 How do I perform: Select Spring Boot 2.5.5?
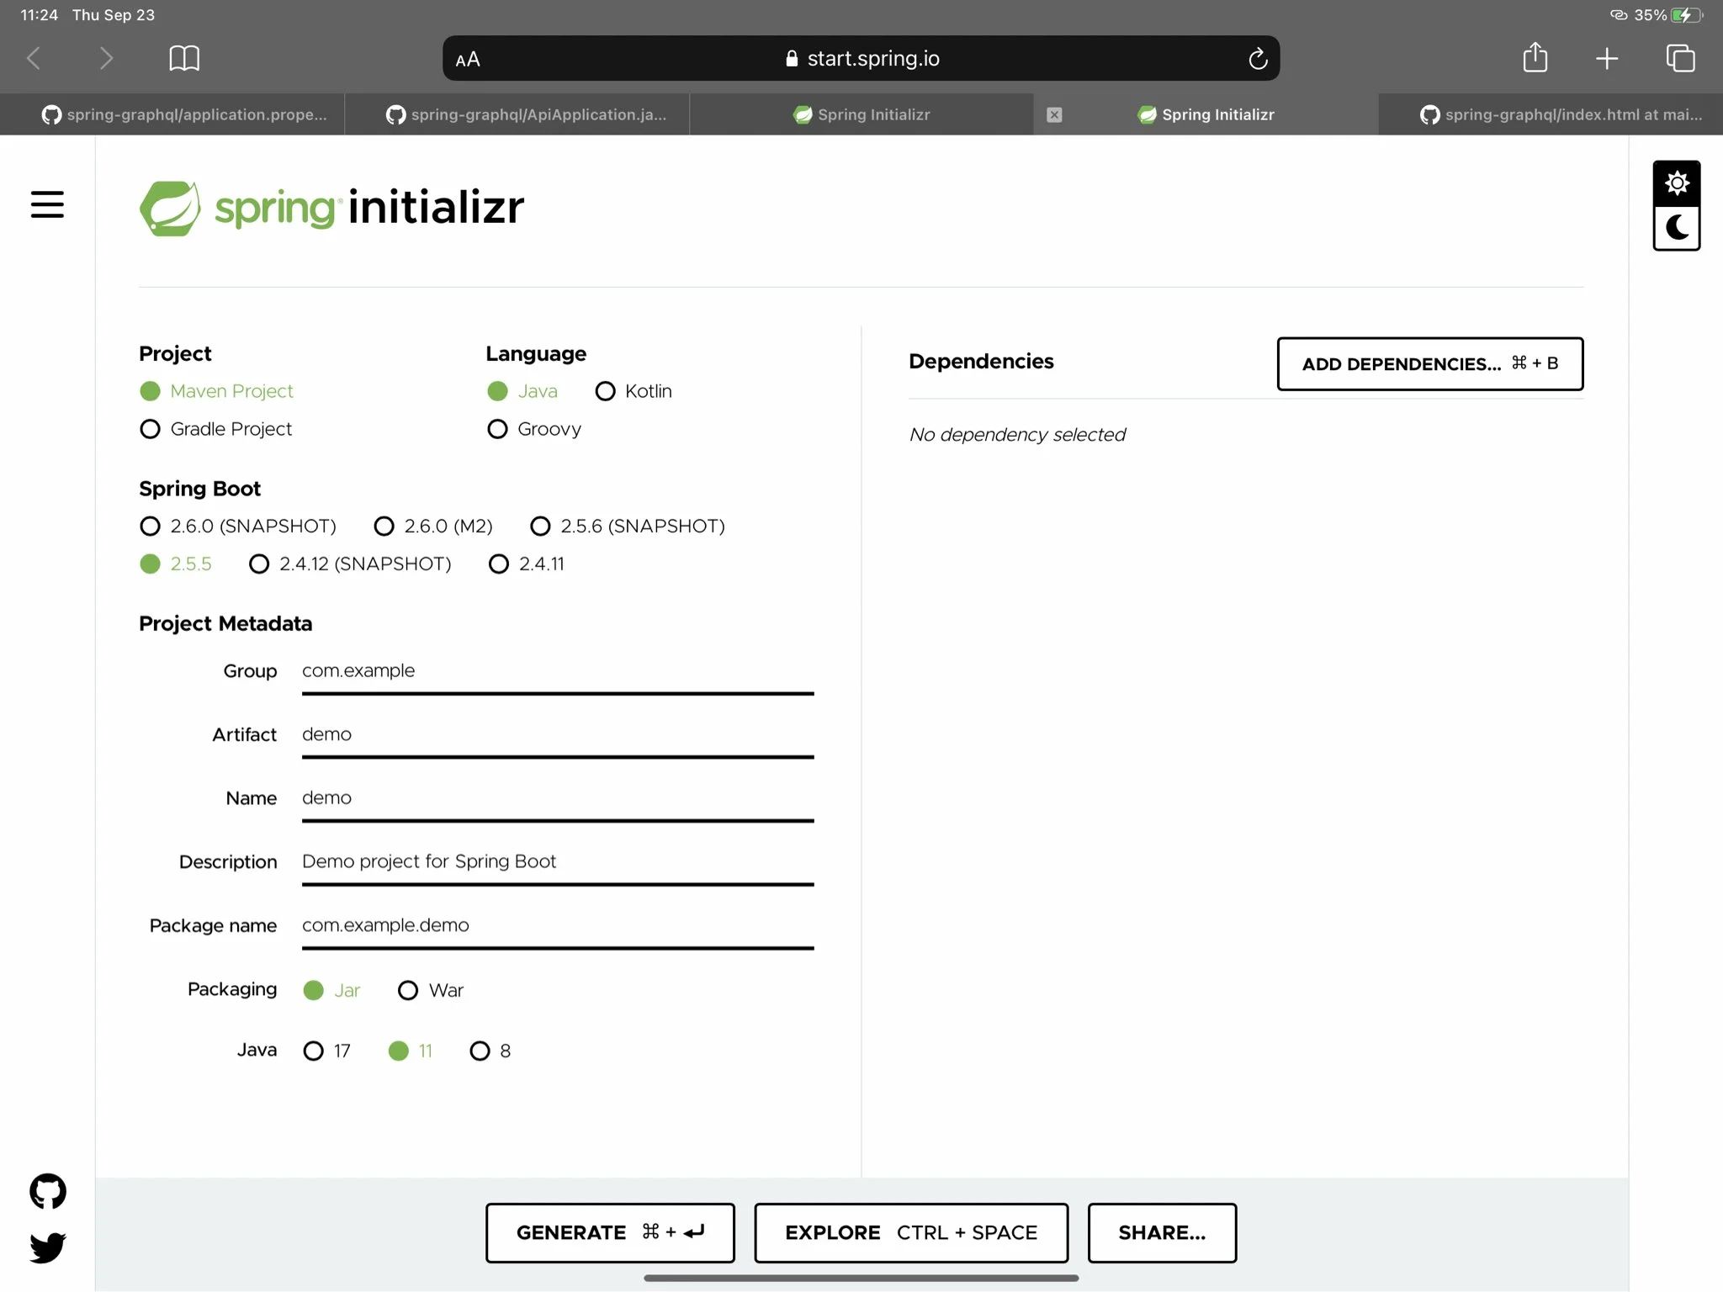[x=176, y=564]
